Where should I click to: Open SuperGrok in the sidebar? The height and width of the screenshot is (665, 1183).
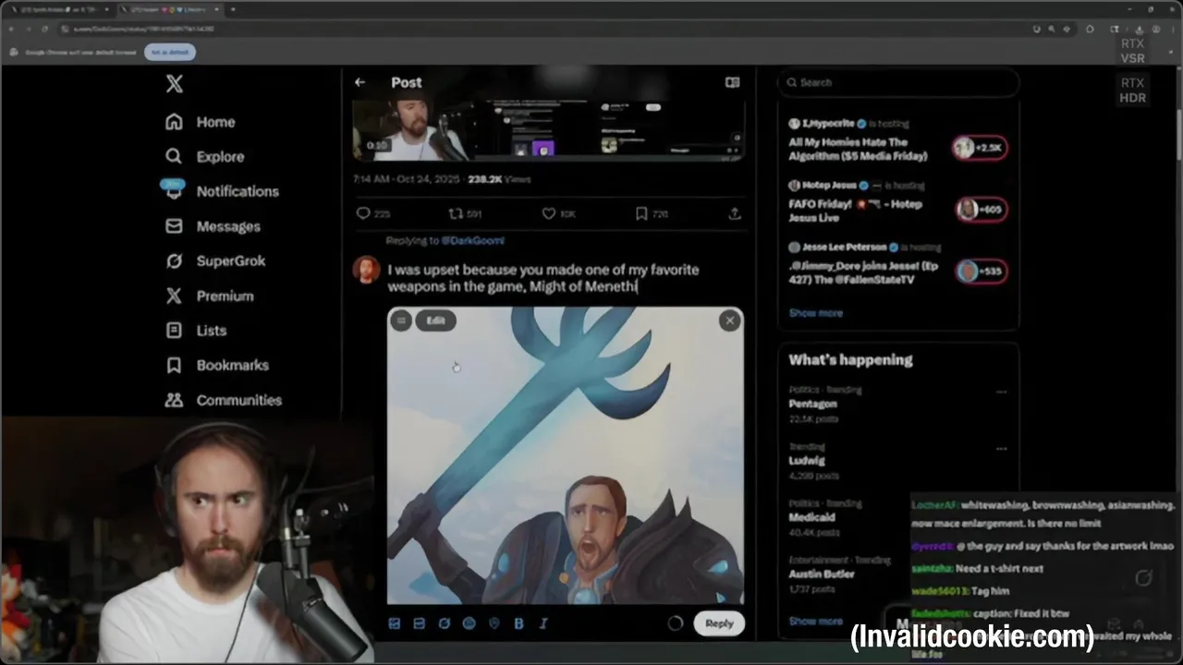(x=215, y=261)
